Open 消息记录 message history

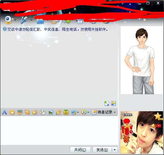pyautogui.click(x=102, y=112)
